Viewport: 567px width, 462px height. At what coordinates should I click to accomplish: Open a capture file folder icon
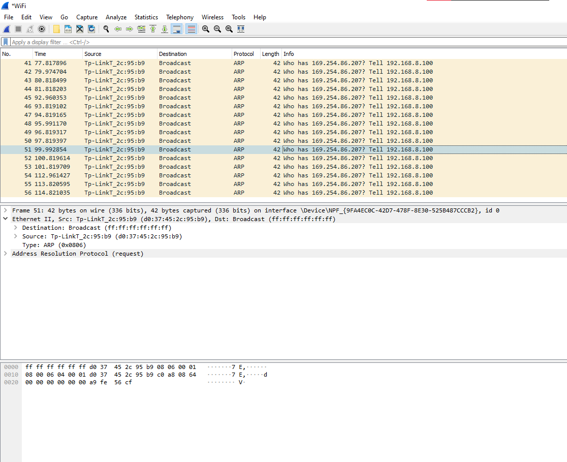56,29
